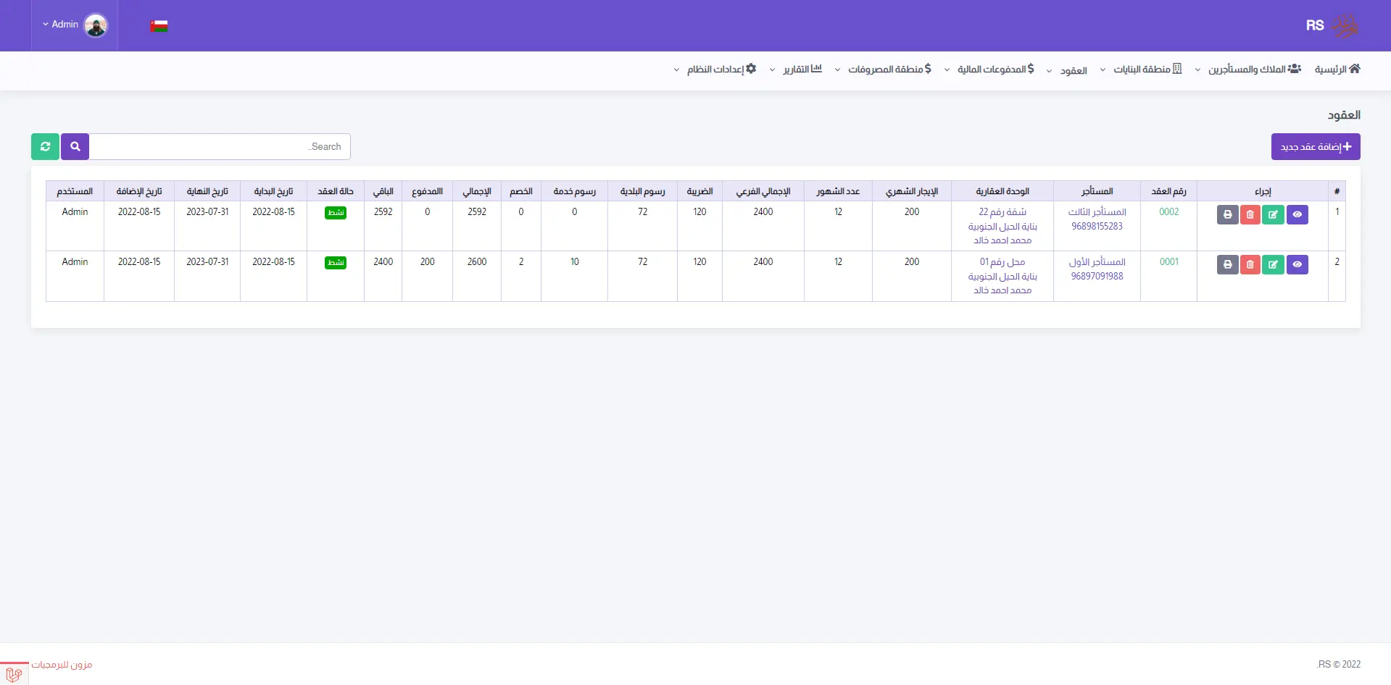Print contract 0001 using the printer icon

click(1227, 265)
